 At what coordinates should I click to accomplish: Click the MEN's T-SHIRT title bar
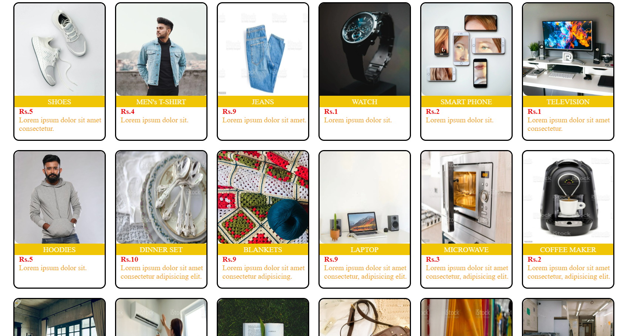pyautogui.click(x=161, y=102)
